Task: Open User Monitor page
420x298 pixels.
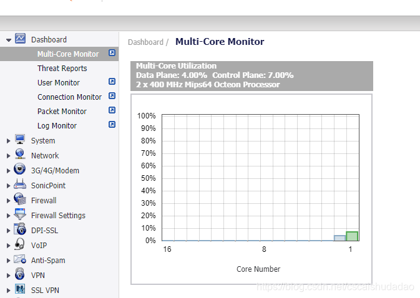Action: click(x=59, y=83)
